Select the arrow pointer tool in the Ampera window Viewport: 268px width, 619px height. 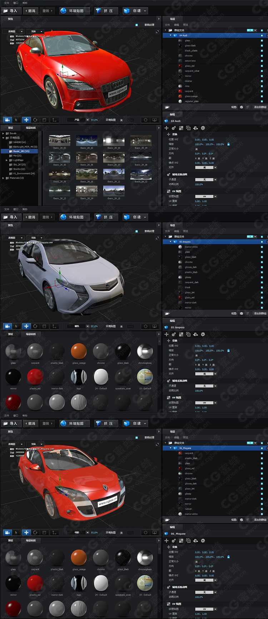coord(16,326)
